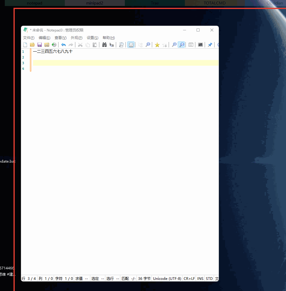Open the 设置(S) menu
The width and height of the screenshot is (286, 291).
pos(92,37)
